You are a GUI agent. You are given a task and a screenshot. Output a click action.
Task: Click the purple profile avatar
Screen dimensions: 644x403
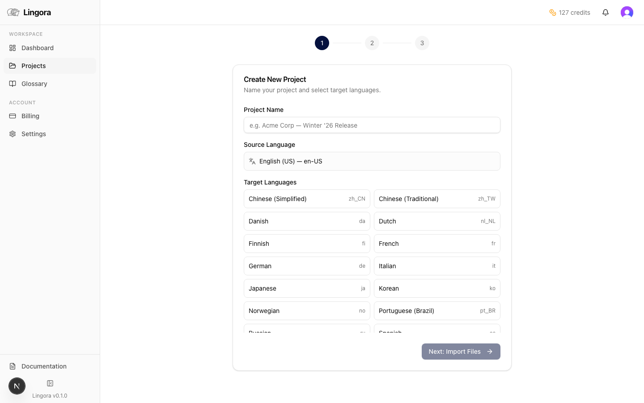click(627, 12)
